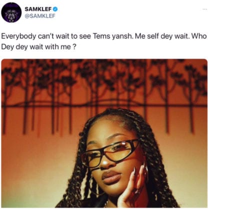Click the word "Tems" in the tweet
The width and height of the screenshot is (233, 210).
[x=101, y=36]
